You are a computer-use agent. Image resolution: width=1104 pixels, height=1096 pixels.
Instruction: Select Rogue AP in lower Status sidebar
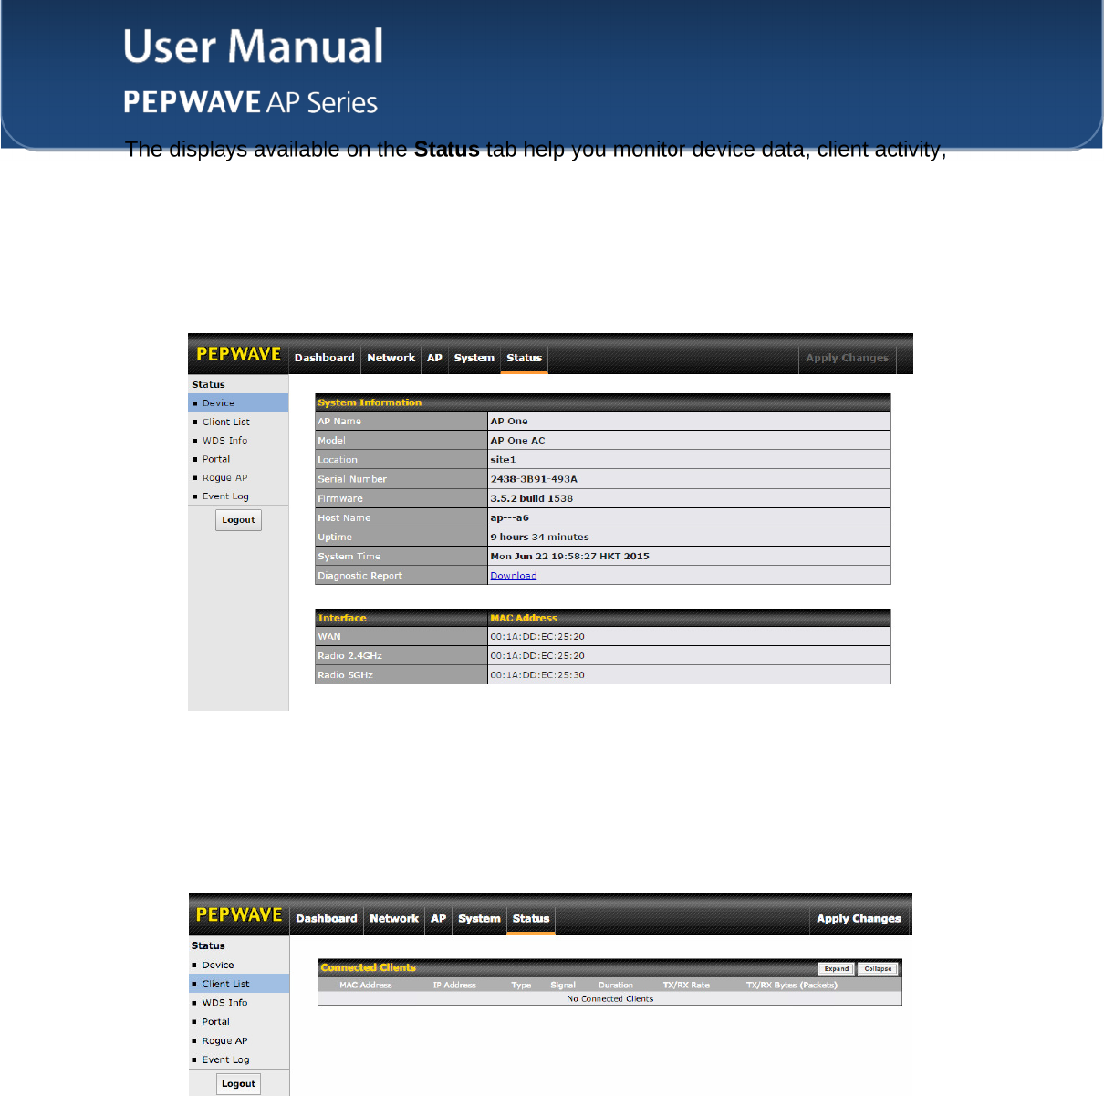point(239,1040)
